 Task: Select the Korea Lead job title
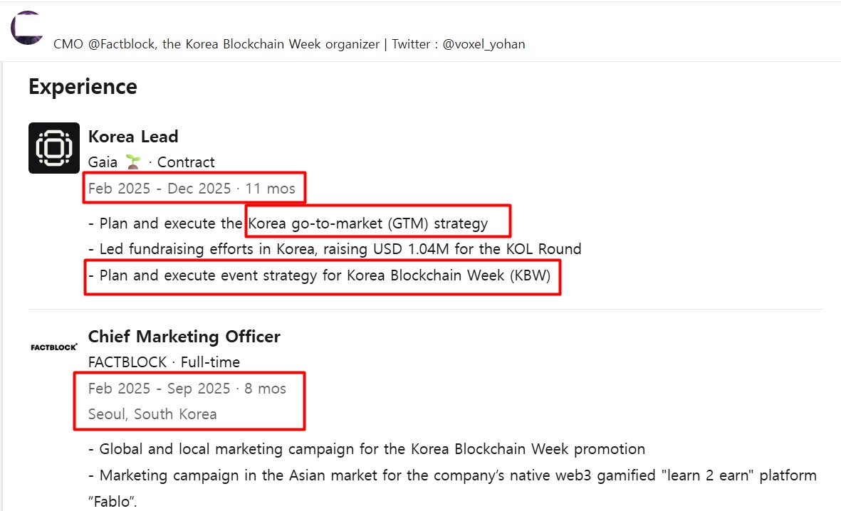[133, 137]
